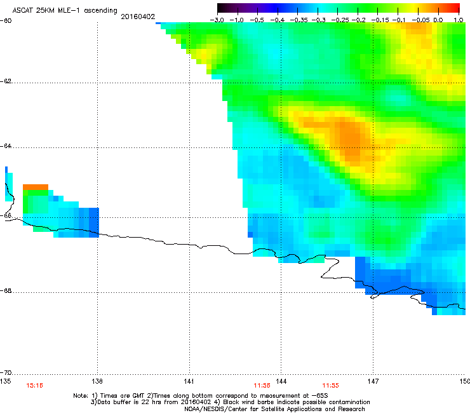Click the positive '1.0' label at scale end
470x413 pixels.
(459, 20)
